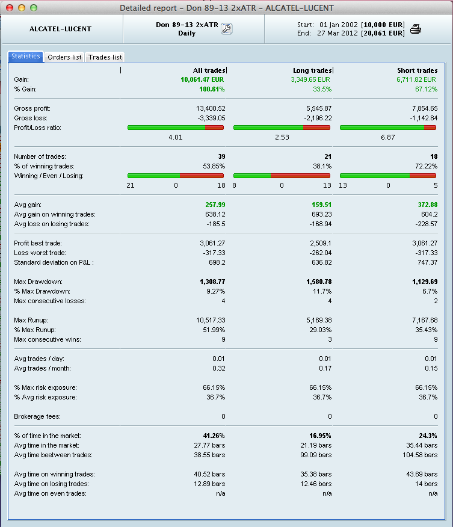Click the 638.12 avg winning gain
The width and height of the screenshot is (453, 527).
pos(215,214)
